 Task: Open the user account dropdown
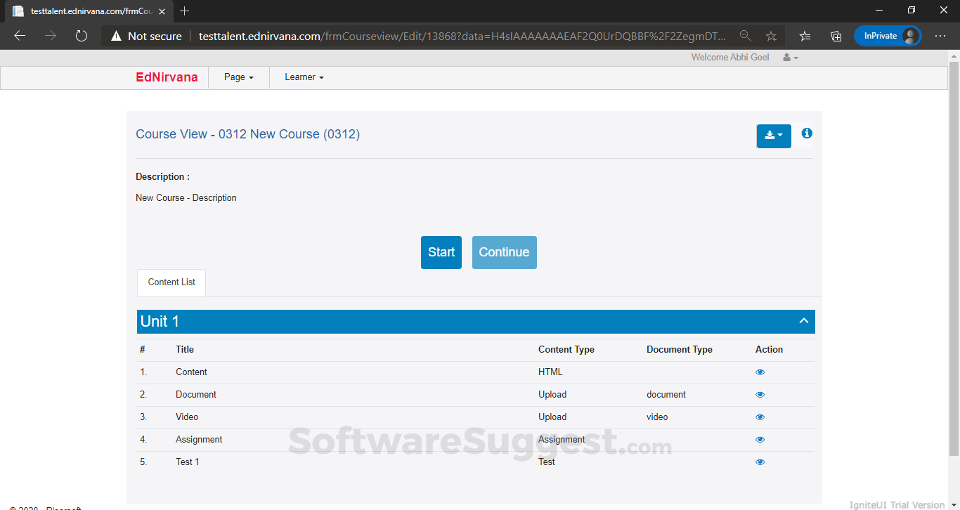click(x=791, y=58)
